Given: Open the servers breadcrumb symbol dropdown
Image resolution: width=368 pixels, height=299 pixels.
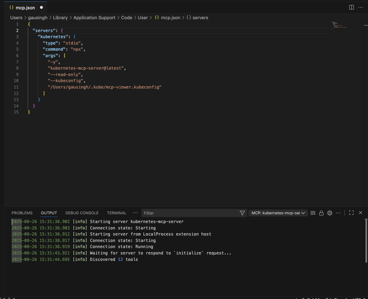Looking at the screenshot, I should pyautogui.click(x=200, y=17).
